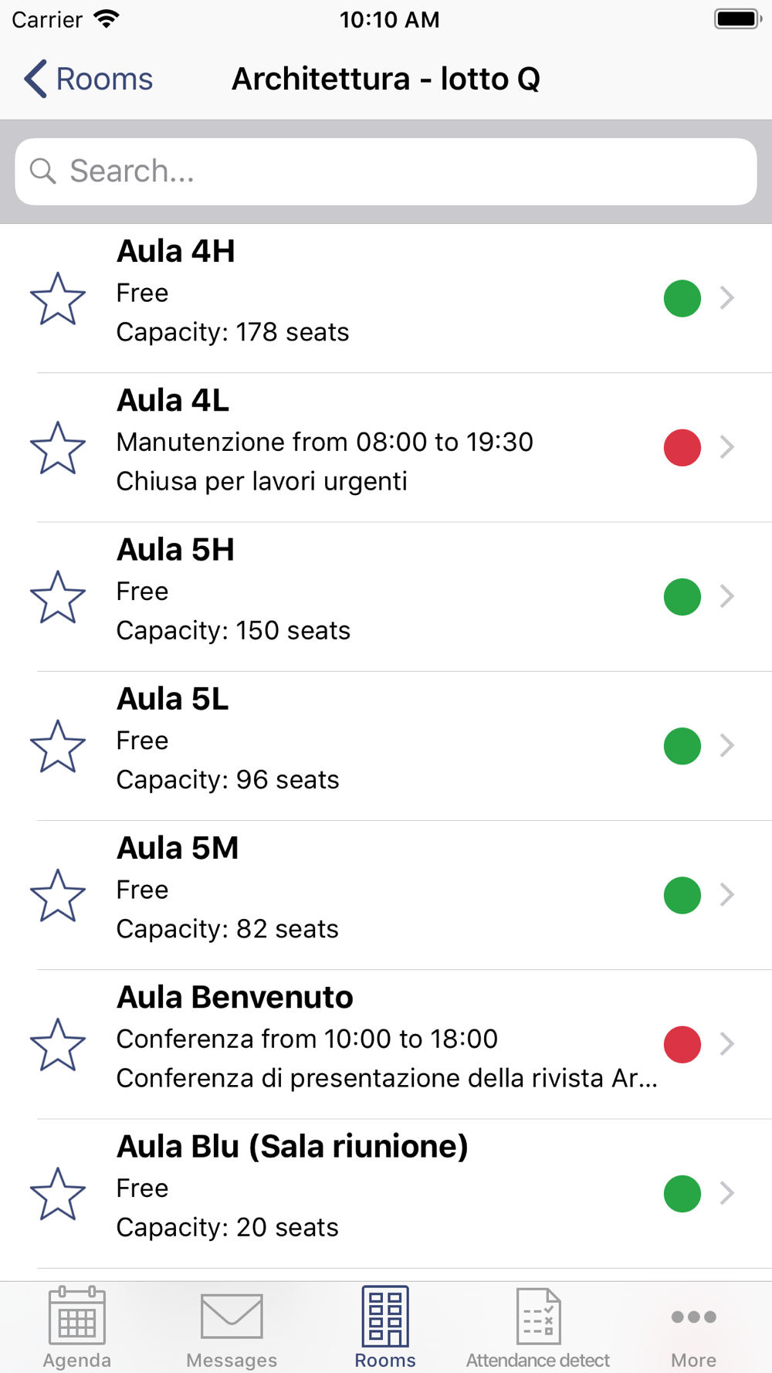
Task: Tap the More three-dots icon
Action: 693,1317
